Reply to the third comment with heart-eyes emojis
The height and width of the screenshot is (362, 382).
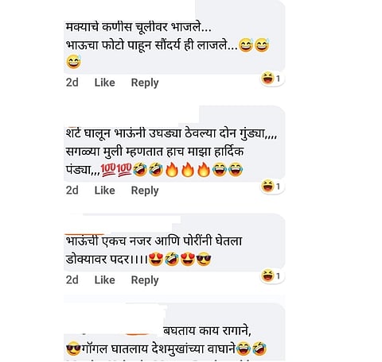pyautogui.click(x=145, y=280)
